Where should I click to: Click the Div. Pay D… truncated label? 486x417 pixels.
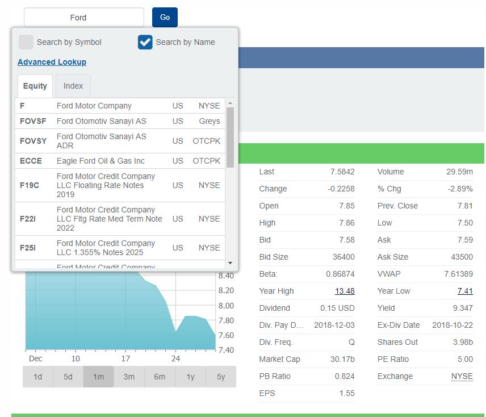click(x=281, y=325)
